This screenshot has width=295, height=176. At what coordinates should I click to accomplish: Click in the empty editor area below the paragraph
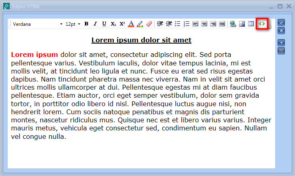[141, 154]
